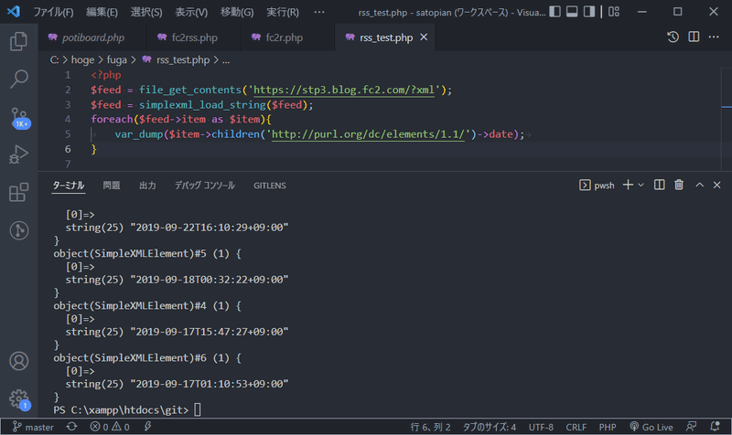Select the pwsh terminal shell
Viewport: 732px width, 435px height.
tap(597, 186)
